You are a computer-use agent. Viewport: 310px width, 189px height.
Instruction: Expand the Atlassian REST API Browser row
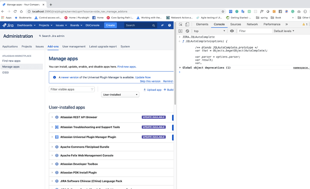click(x=52, y=117)
